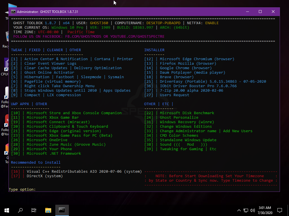Click 'Action Center & Notification' text
This screenshot has height=216, width=289.
pos(56,59)
